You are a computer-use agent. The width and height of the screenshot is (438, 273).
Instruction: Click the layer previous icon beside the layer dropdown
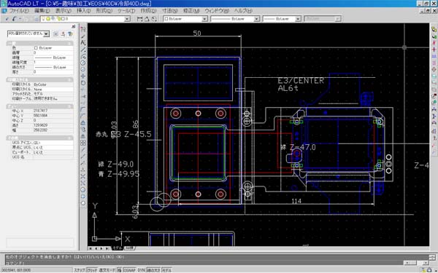tap(154, 19)
